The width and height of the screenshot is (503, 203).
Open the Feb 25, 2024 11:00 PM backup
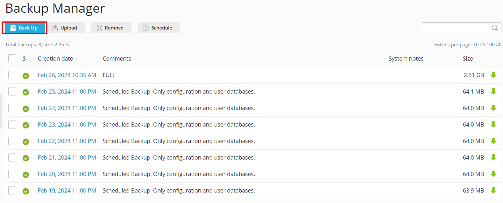[67, 92]
